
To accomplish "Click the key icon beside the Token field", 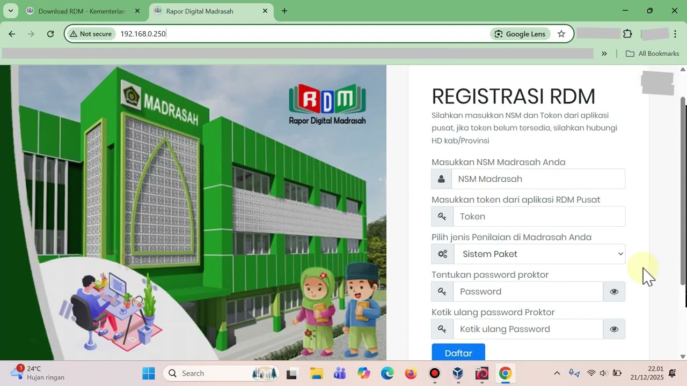I will tap(442, 217).
